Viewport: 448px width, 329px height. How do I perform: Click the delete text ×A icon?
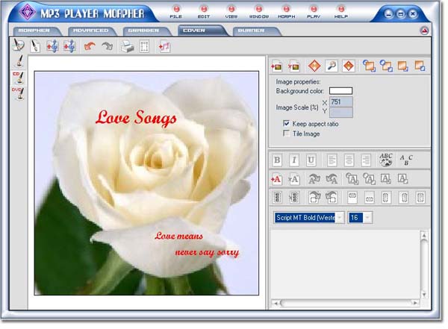click(293, 179)
